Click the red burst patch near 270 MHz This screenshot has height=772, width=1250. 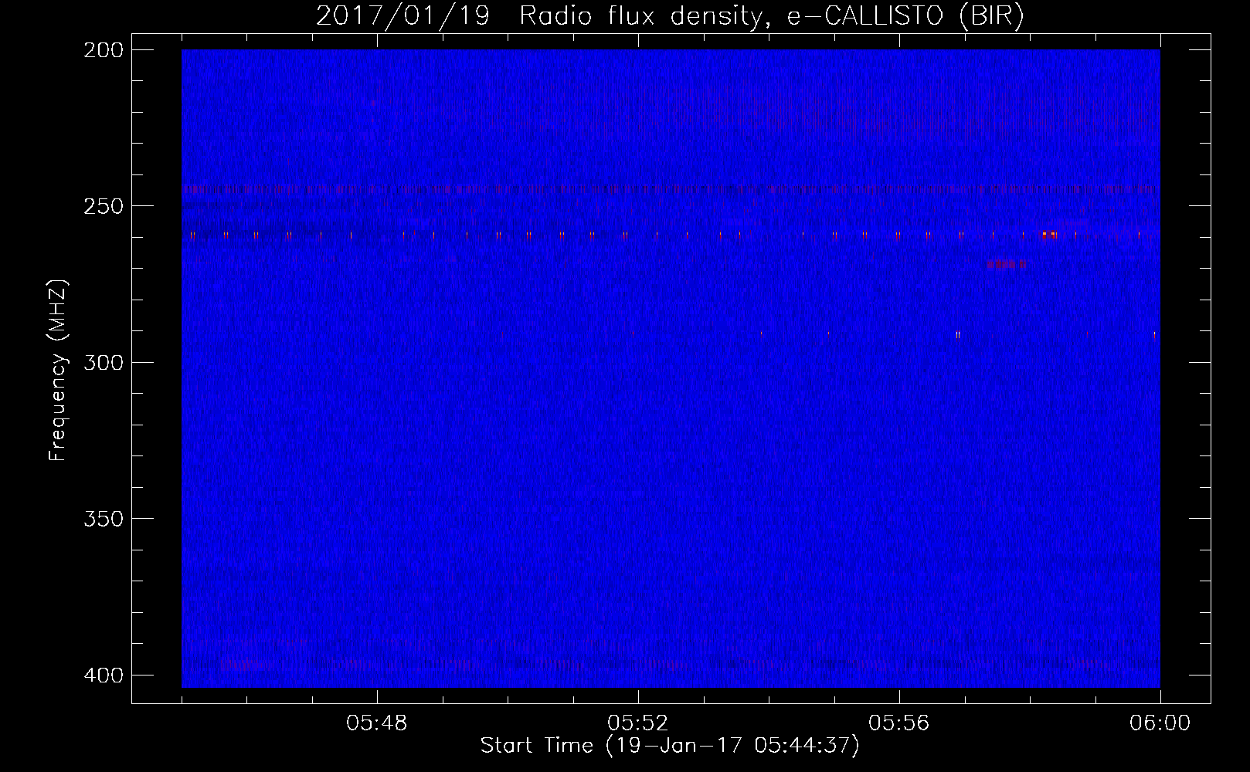coord(1005,264)
